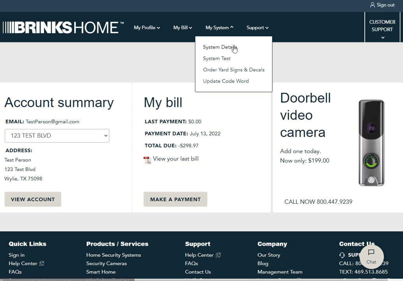This screenshot has height=281, width=403.
Task: Open the Help Center link under Quick Links
Action: tap(23, 263)
